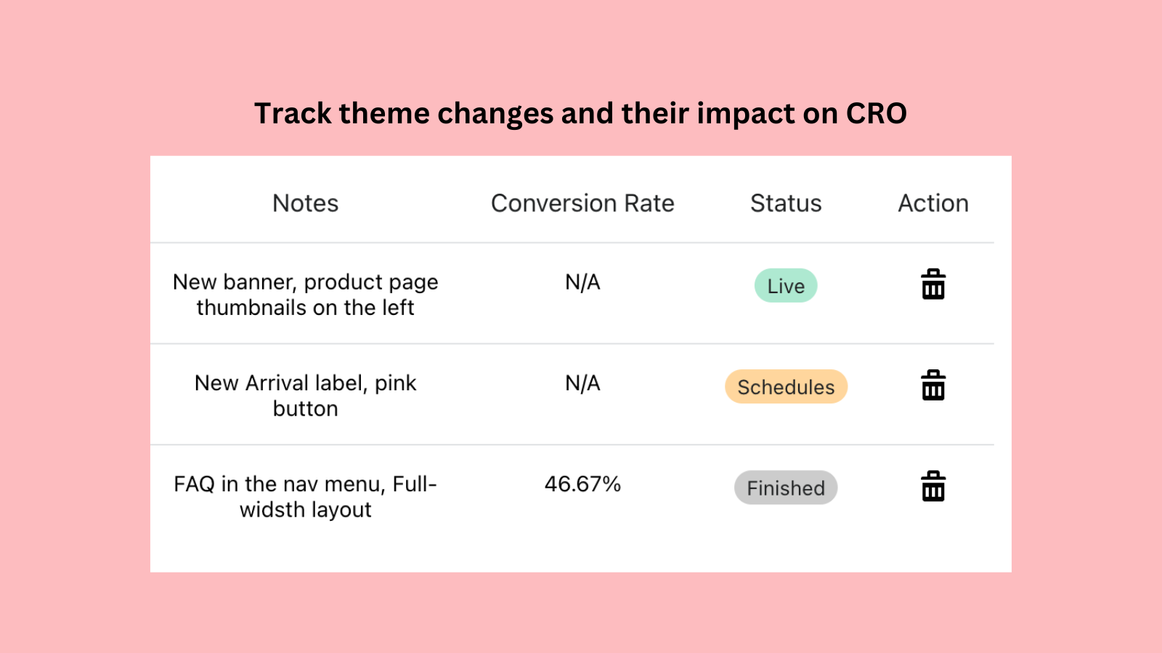Click the pink background below the table card
Viewport: 1162px width, 653px height.
click(x=581, y=613)
